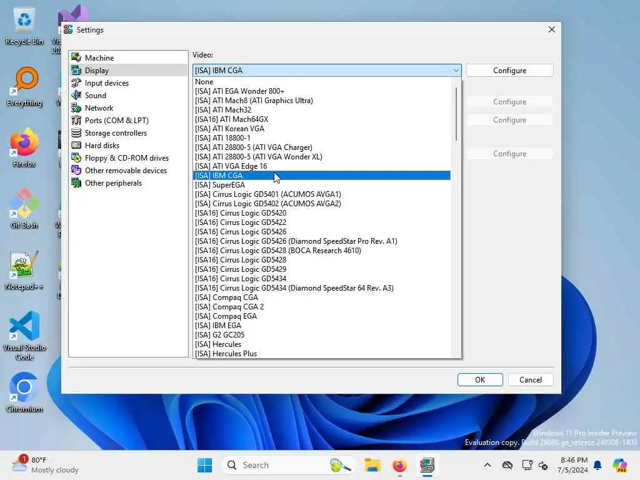This screenshot has width=640, height=480.
Task: Choose [ISA] Compaq CGA 2
Action: (x=322, y=306)
